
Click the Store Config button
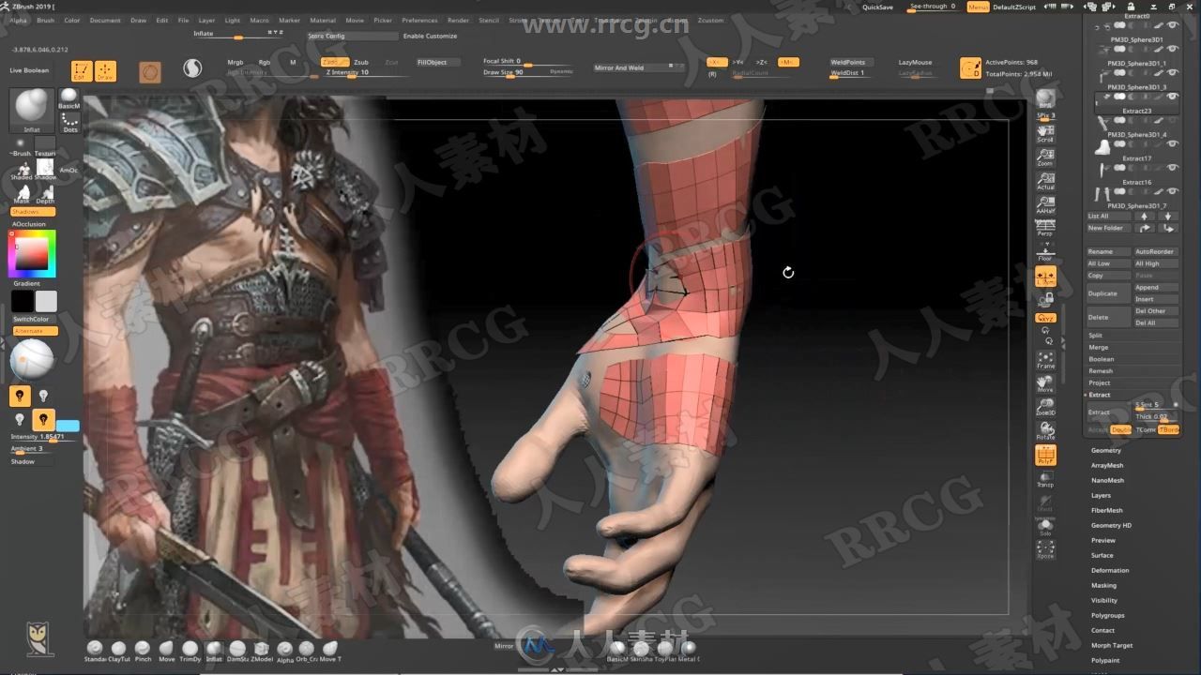pyautogui.click(x=352, y=36)
